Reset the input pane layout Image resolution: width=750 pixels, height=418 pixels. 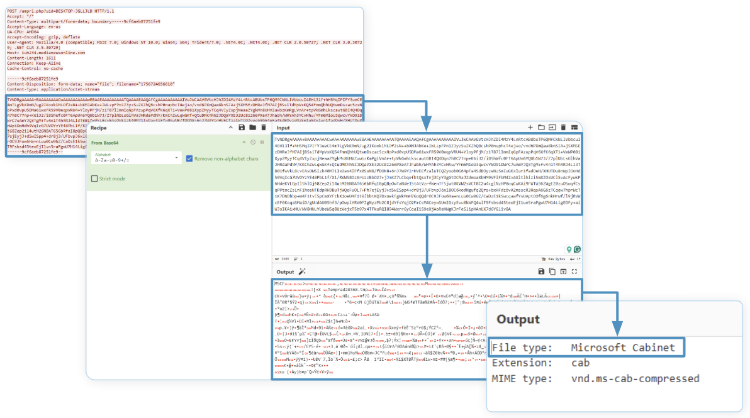(x=574, y=128)
